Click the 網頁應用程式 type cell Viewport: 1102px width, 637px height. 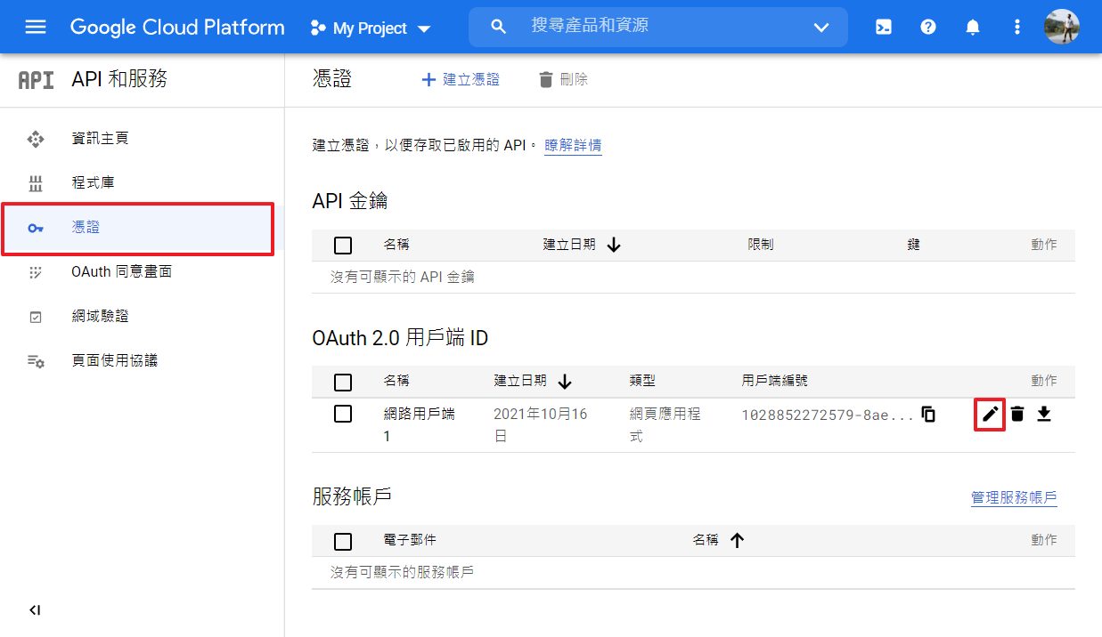665,425
